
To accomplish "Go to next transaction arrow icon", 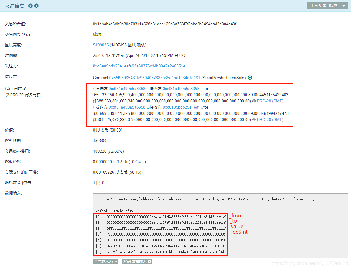I will click(x=36, y=6).
